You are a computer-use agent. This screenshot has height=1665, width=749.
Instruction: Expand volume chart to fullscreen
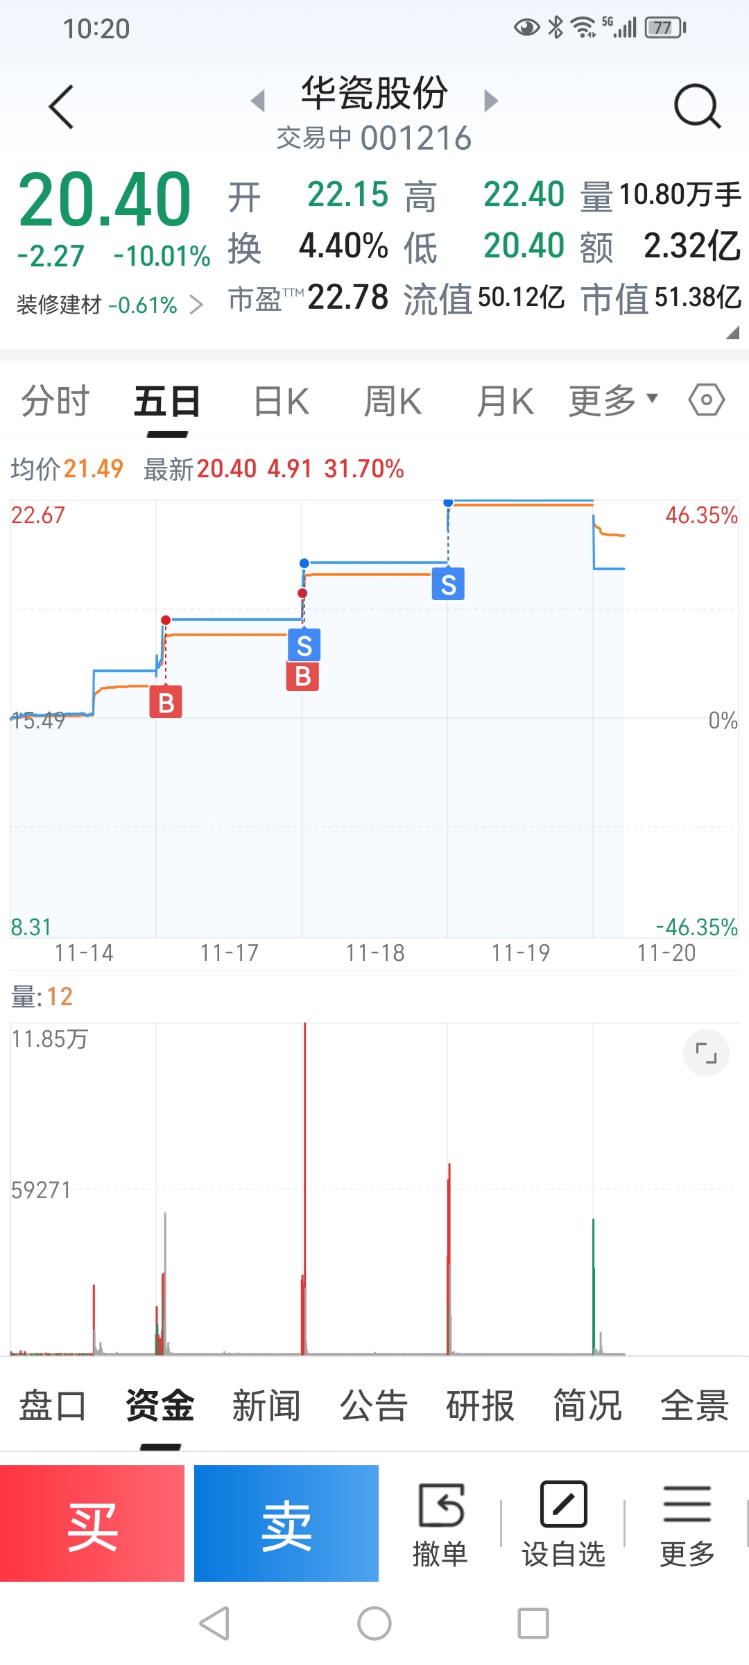click(x=706, y=1054)
